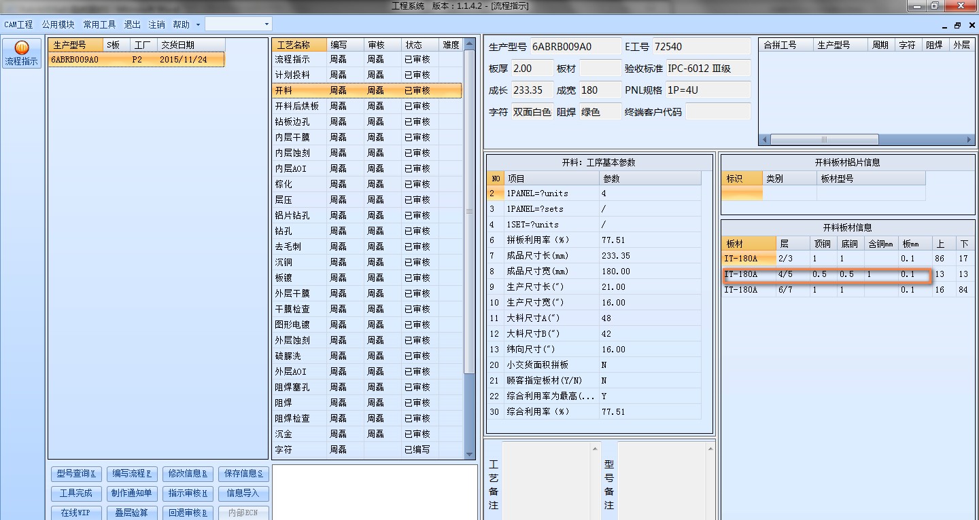This screenshot has width=979, height=520.
Task: Select the 阻焊塞孔 process row
Action: click(x=366, y=387)
